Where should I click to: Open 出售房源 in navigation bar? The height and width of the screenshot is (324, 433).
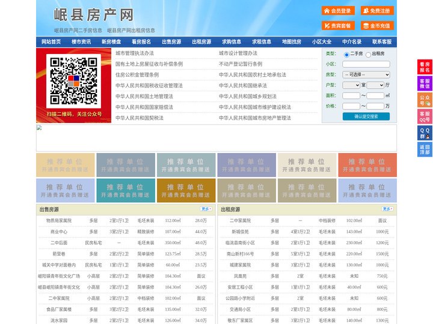pyautogui.click(x=171, y=42)
